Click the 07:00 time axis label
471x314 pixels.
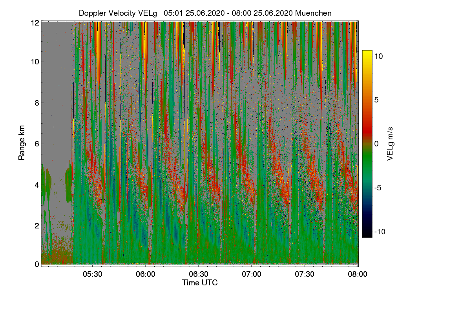pos(252,274)
